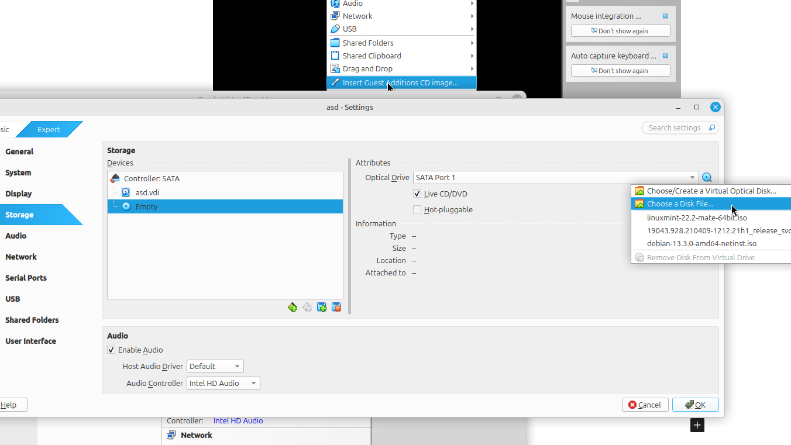791x445 pixels.
Task: Enable the Hot-pluggable checkbox
Action: (x=417, y=210)
